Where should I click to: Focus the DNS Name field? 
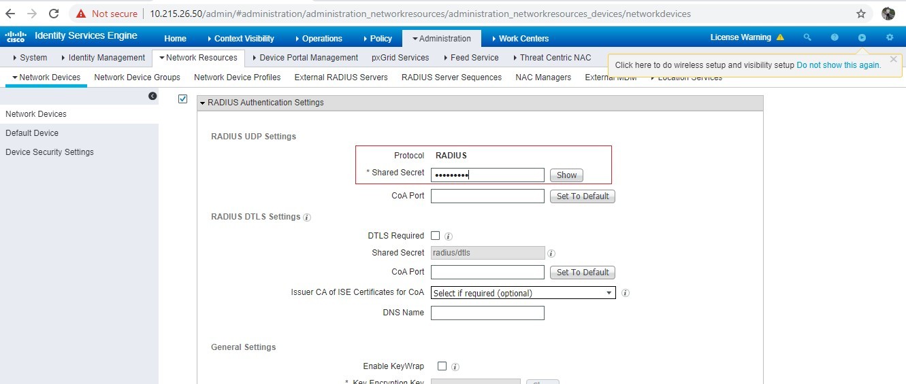click(487, 313)
